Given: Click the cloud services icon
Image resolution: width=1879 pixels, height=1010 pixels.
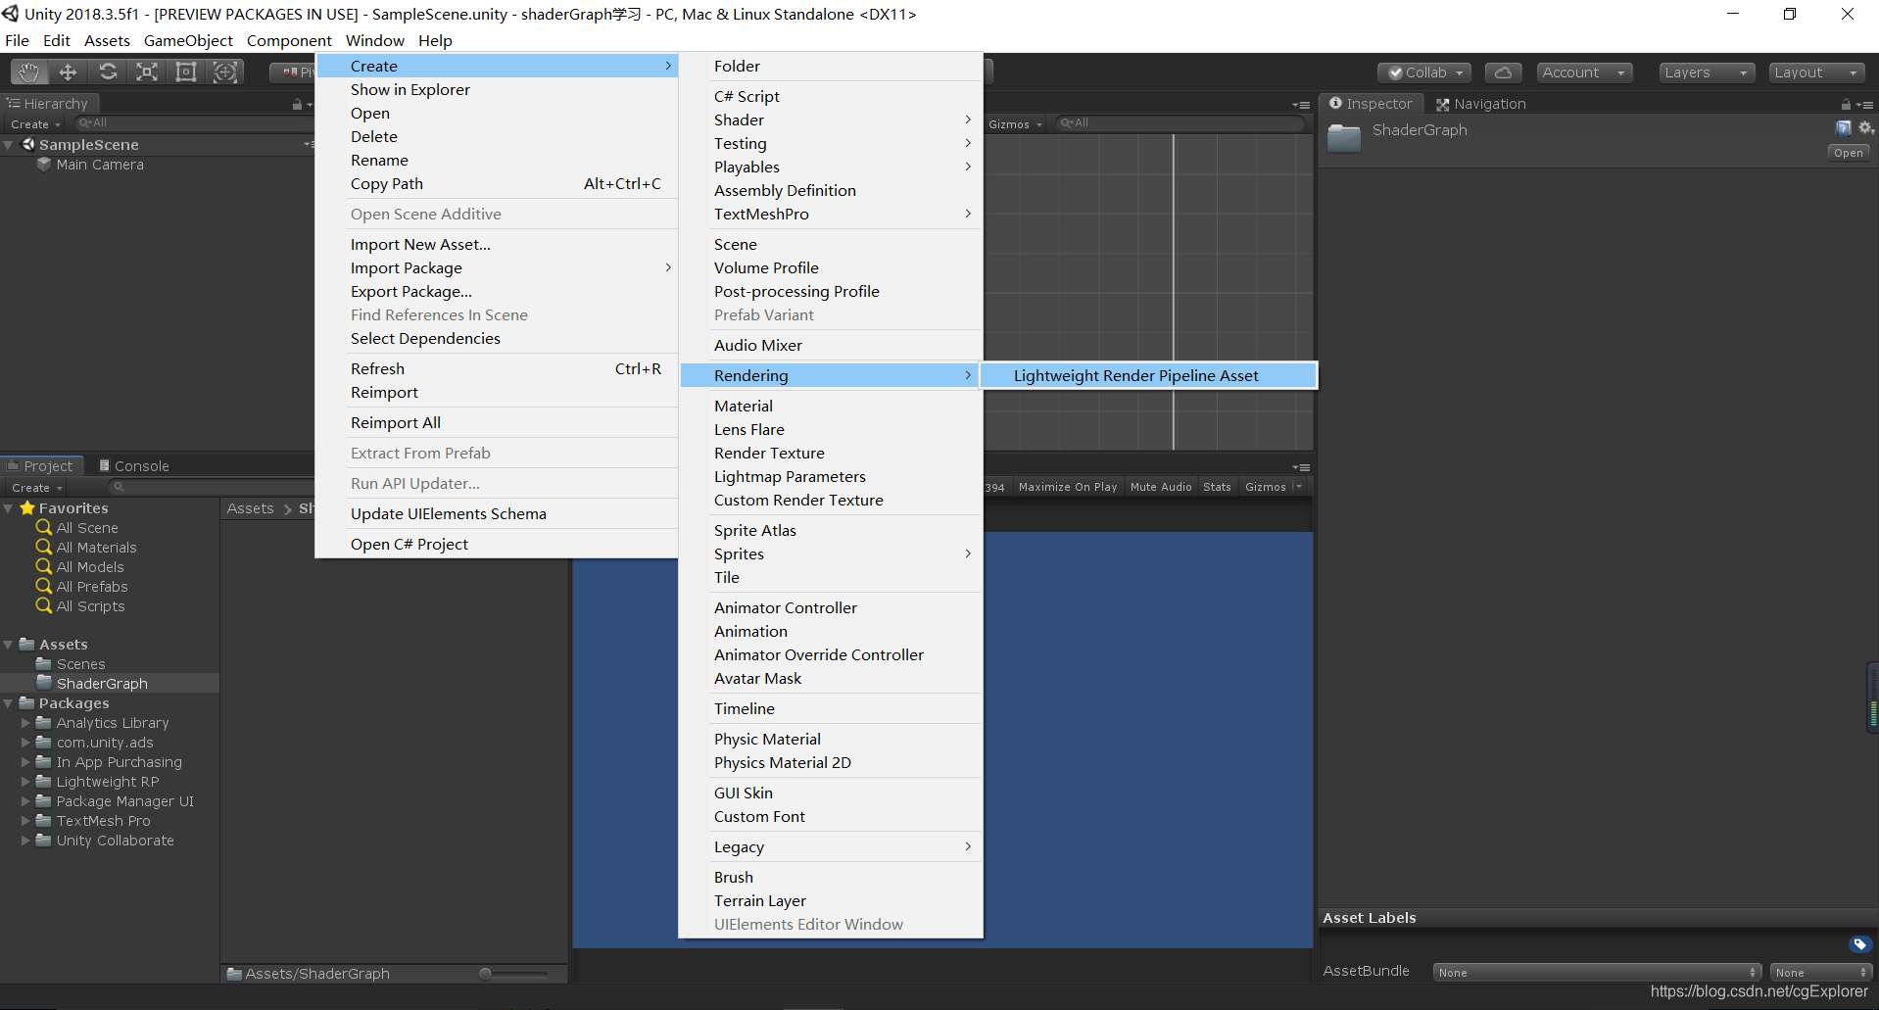Looking at the screenshot, I should coord(1503,72).
